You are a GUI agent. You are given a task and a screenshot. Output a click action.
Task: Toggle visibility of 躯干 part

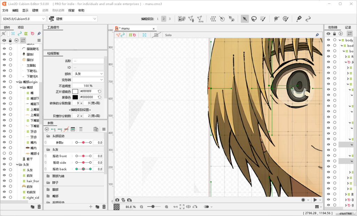4,159
